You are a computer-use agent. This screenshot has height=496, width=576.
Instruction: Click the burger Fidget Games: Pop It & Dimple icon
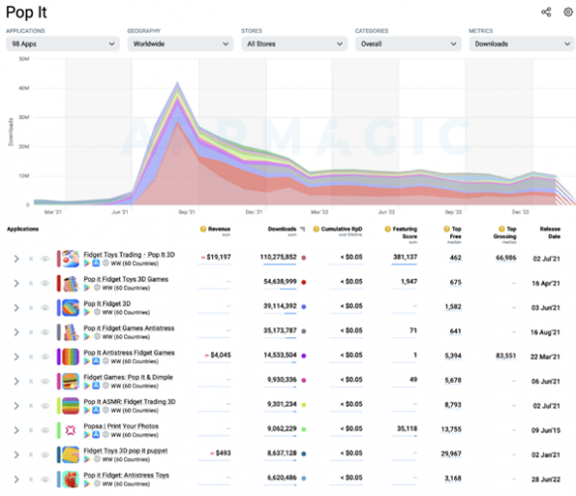point(70,381)
